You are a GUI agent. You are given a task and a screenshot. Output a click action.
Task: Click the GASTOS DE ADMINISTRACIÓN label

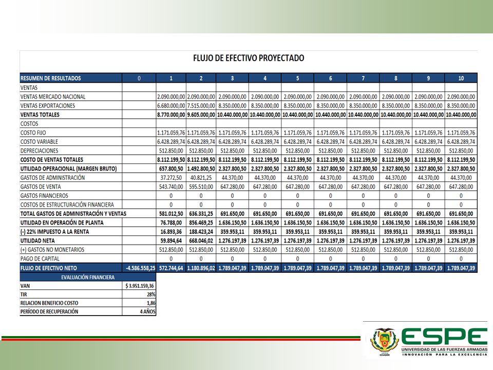(x=52, y=177)
